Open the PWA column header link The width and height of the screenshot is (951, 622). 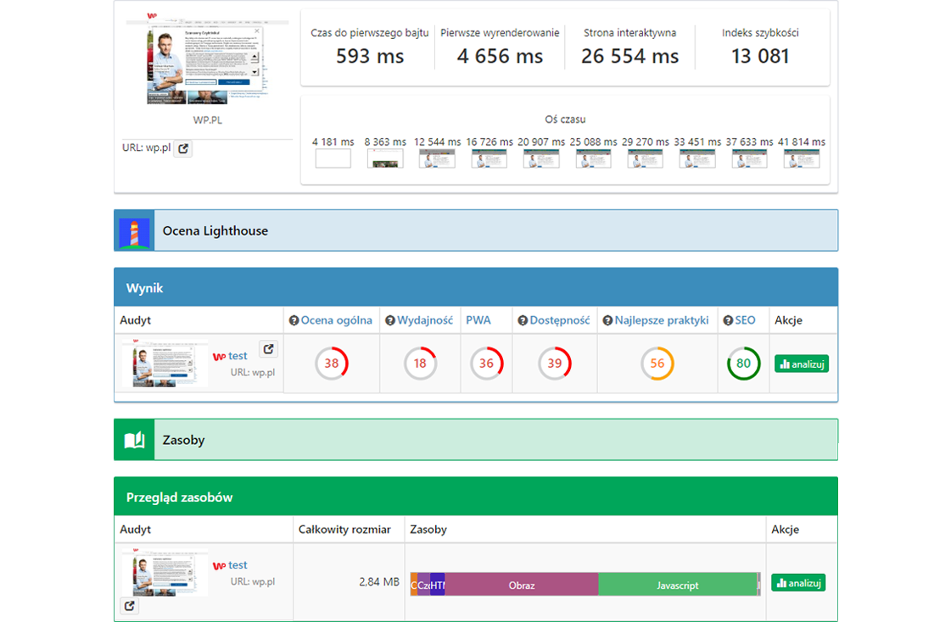click(x=478, y=320)
